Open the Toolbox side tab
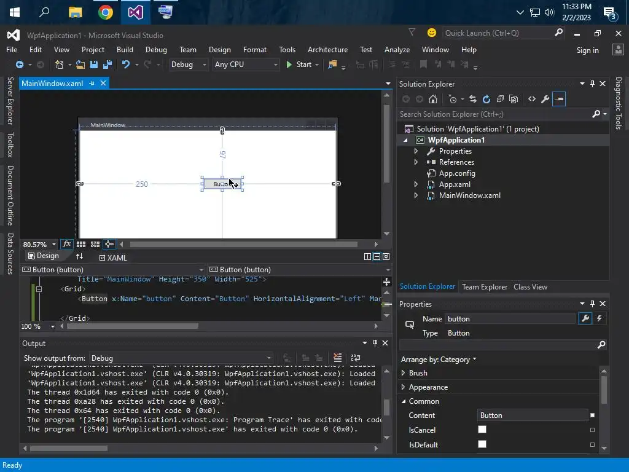This screenshot has width=629, height=472. pos(10,144)
